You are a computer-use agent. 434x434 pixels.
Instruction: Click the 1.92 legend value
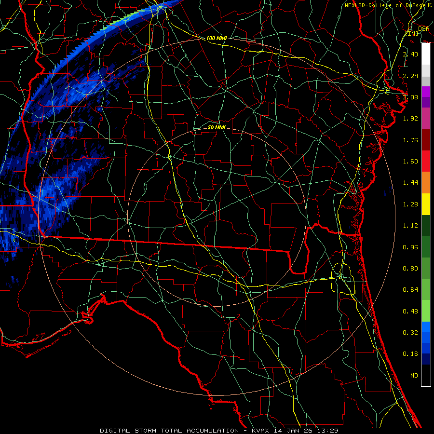pos(410,119)
